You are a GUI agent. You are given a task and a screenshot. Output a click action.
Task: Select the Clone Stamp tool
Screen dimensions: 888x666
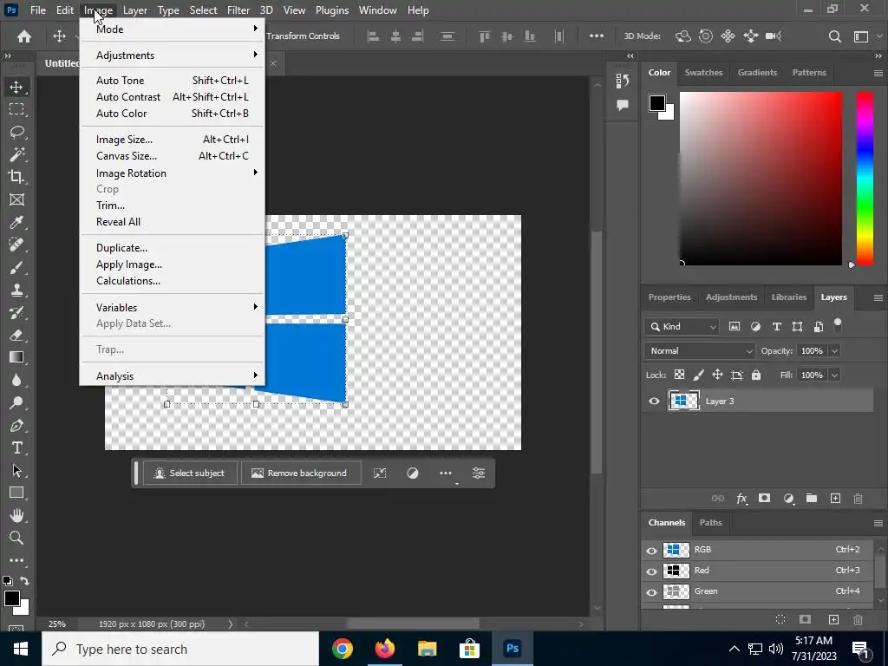coord(16,290)
